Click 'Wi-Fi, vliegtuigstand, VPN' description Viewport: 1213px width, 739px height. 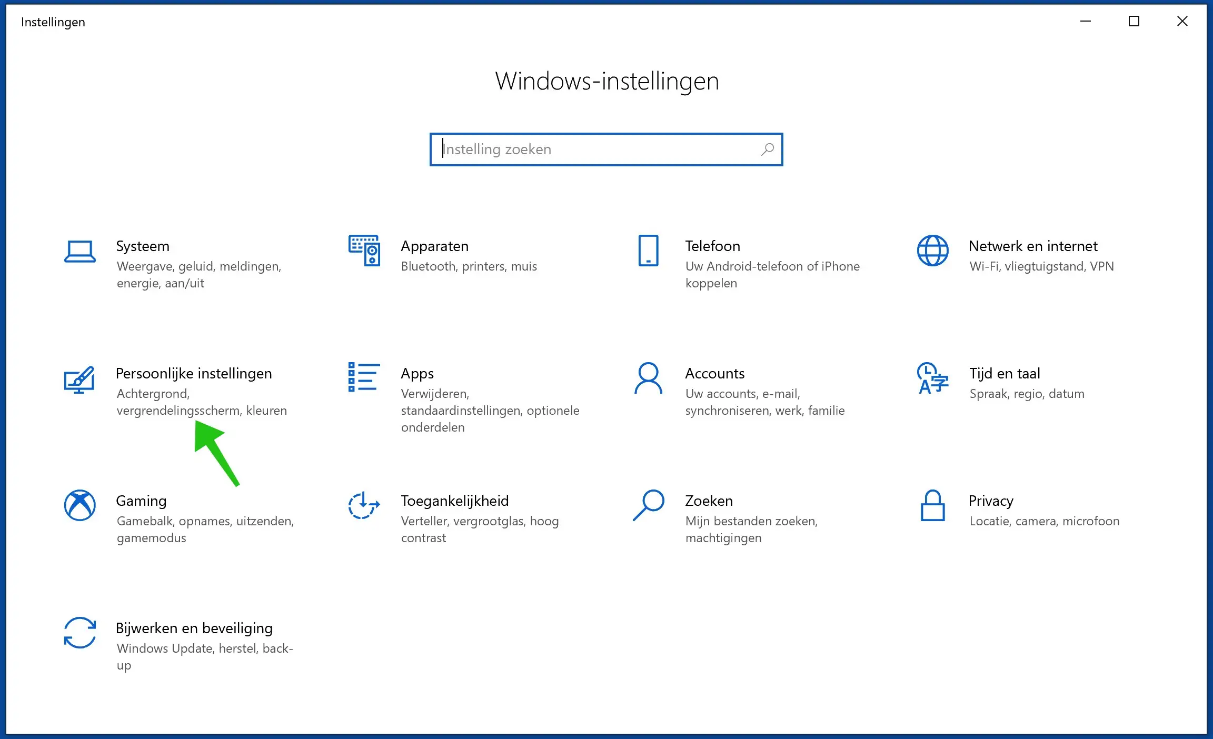(1041, 266)
